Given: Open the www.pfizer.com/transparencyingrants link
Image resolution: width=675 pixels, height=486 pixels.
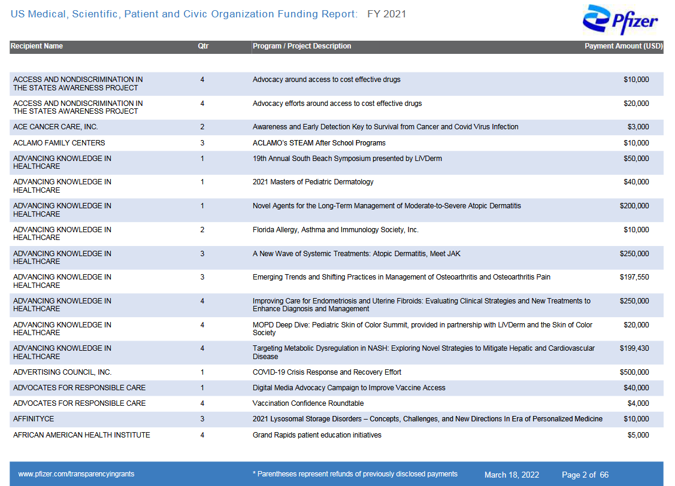Looking at the screenshot, I should (x=76, y=474).
